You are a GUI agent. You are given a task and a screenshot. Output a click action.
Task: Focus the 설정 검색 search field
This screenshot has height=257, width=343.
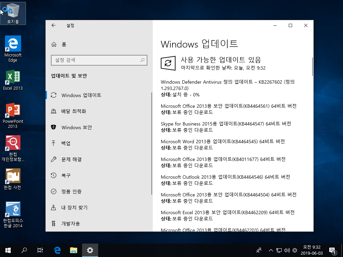click(x=99, y=60)
